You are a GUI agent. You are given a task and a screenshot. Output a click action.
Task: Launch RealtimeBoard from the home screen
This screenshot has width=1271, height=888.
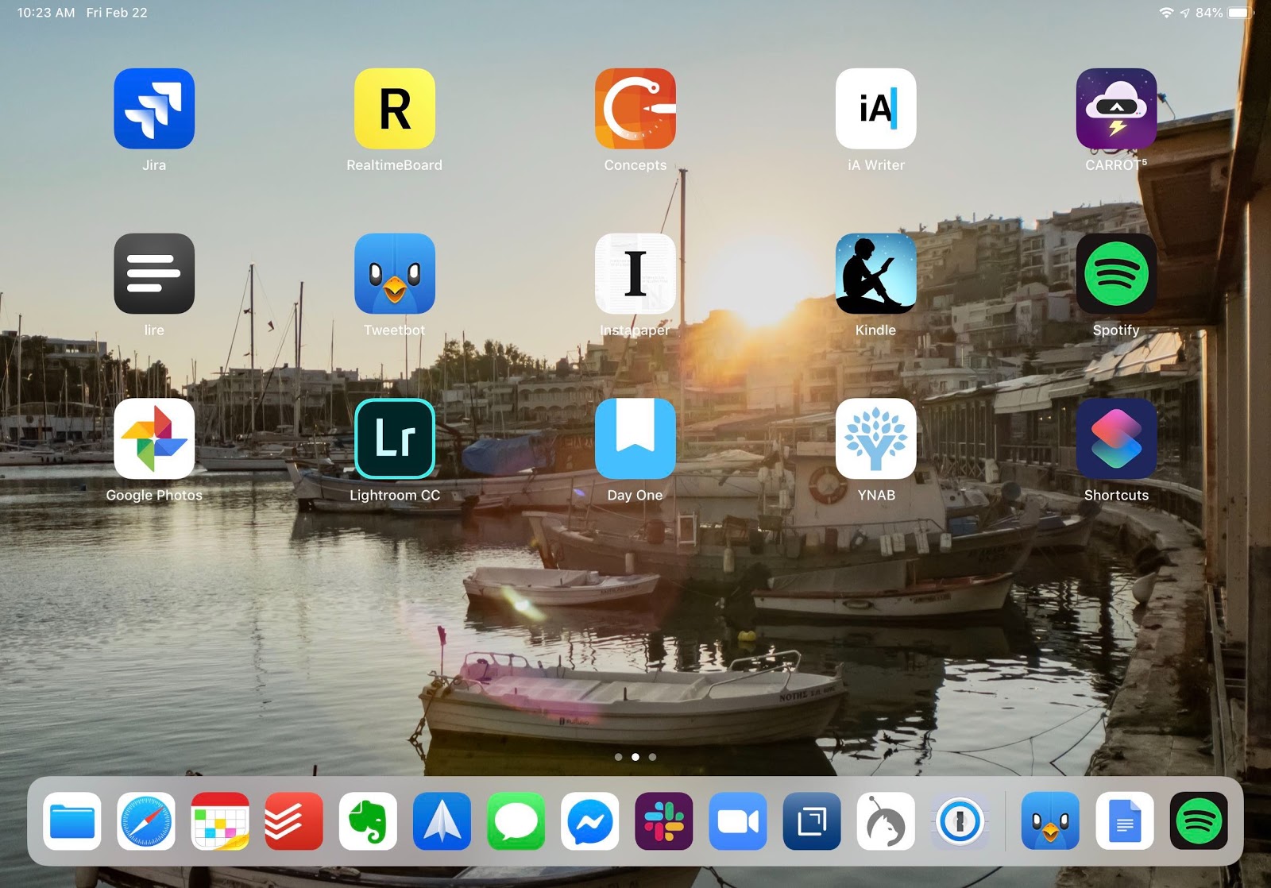pyautogui.click(x=395, y=108)
